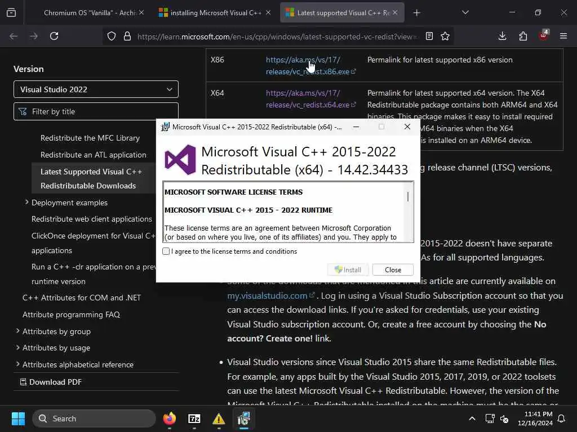Image resolution: width=577 pixels, height=432 pixels.
Task: Close the installing Microsoft Visual C++ tab
Action: 268,12
